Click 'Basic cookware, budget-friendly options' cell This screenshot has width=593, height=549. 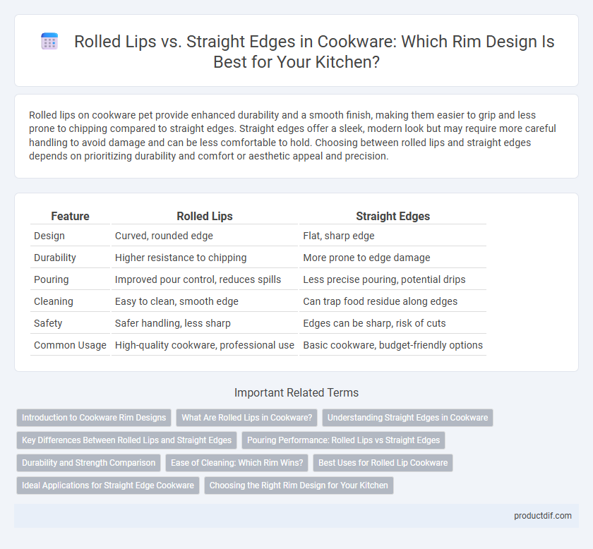click(x=393, y=345)
